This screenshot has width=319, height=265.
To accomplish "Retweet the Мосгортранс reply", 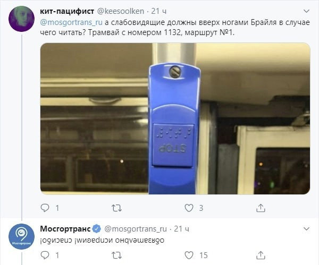I will click(116, 255).
